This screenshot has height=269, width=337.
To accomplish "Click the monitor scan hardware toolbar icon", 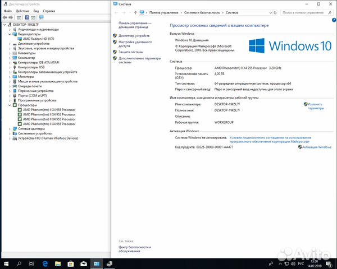I will [41, 17].
